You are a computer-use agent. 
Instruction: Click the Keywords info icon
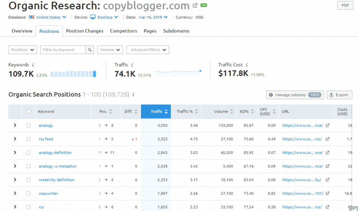(33, 65)
